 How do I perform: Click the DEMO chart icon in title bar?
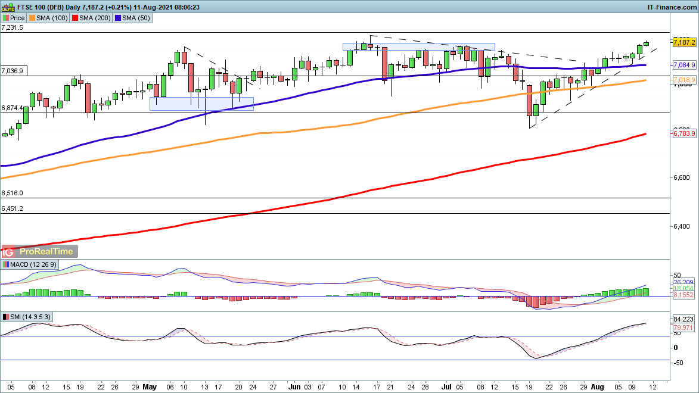(x=8, y=7)
